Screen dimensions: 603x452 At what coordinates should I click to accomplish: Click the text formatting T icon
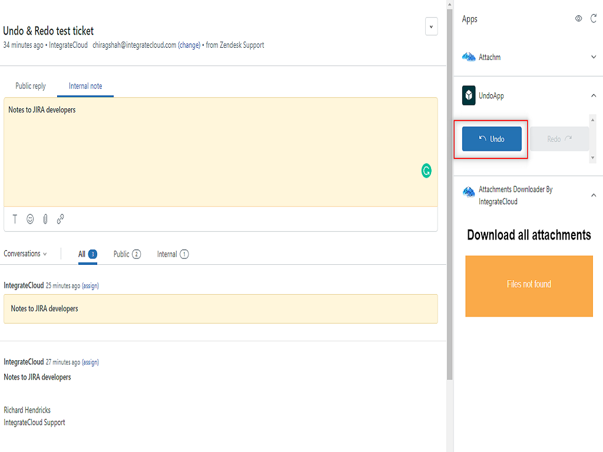click(x=15, y=219)
